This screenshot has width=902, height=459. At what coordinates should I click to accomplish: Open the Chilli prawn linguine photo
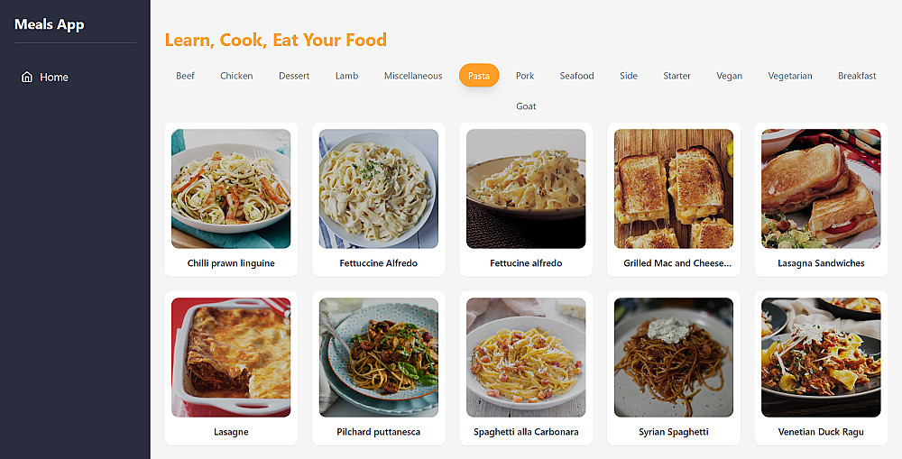(x=231, y=188)
